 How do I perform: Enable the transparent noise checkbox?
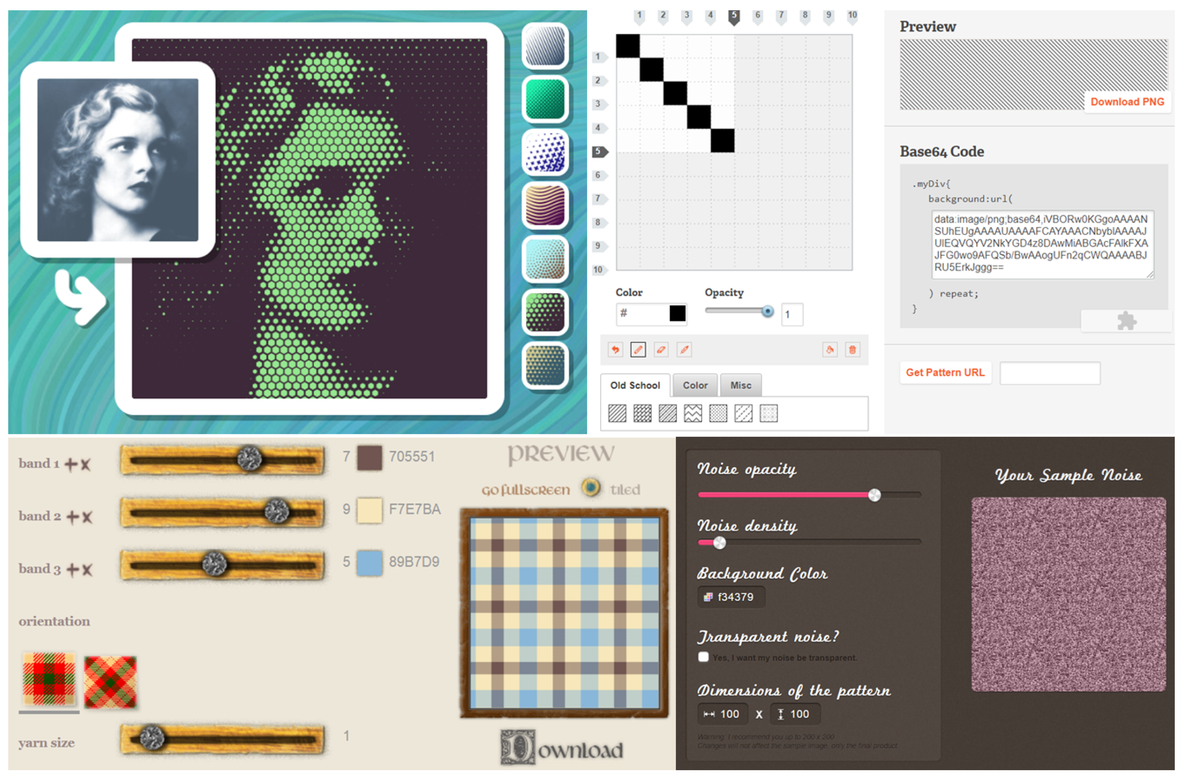pyautogui.click(x=703, y=657)
